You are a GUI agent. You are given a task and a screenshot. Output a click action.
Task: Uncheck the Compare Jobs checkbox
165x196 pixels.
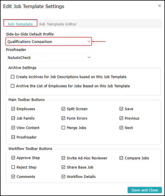click(x=121, y=158)
